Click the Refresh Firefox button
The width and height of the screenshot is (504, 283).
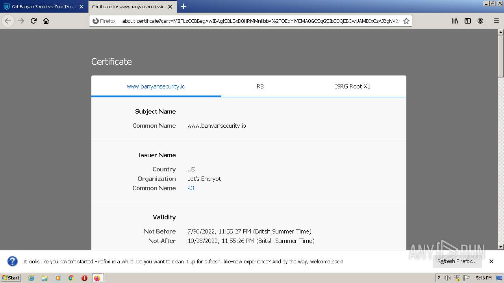(x=457, y=261)
